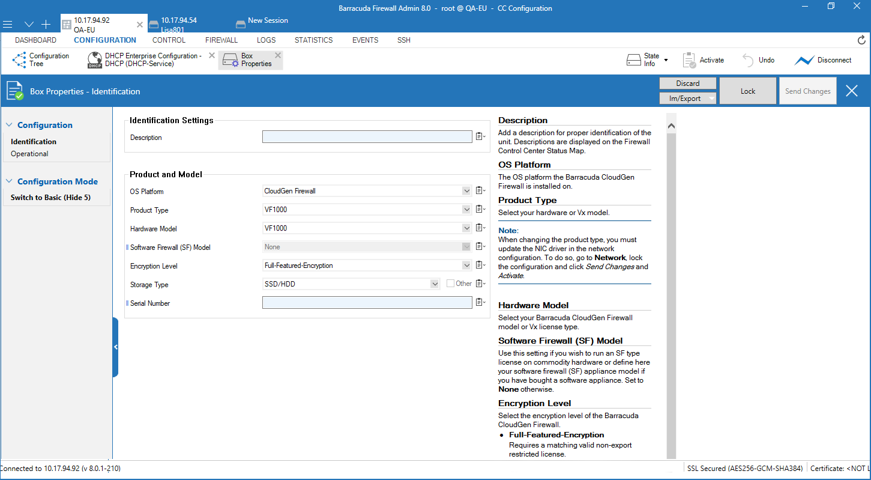Click the Undo arrow icon

748,60
